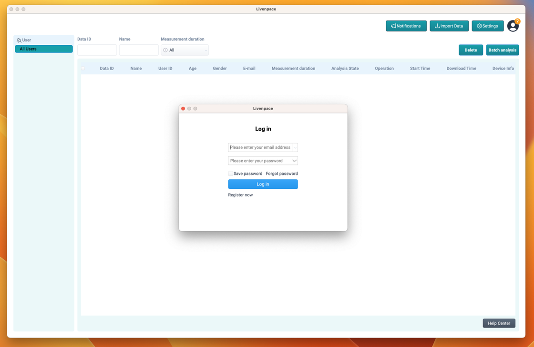
Task: Click the Data ID filter input field
Action: coord(97,50)
